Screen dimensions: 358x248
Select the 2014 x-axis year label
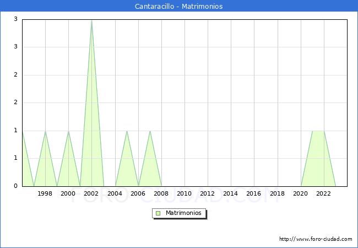tap(231, 193)
